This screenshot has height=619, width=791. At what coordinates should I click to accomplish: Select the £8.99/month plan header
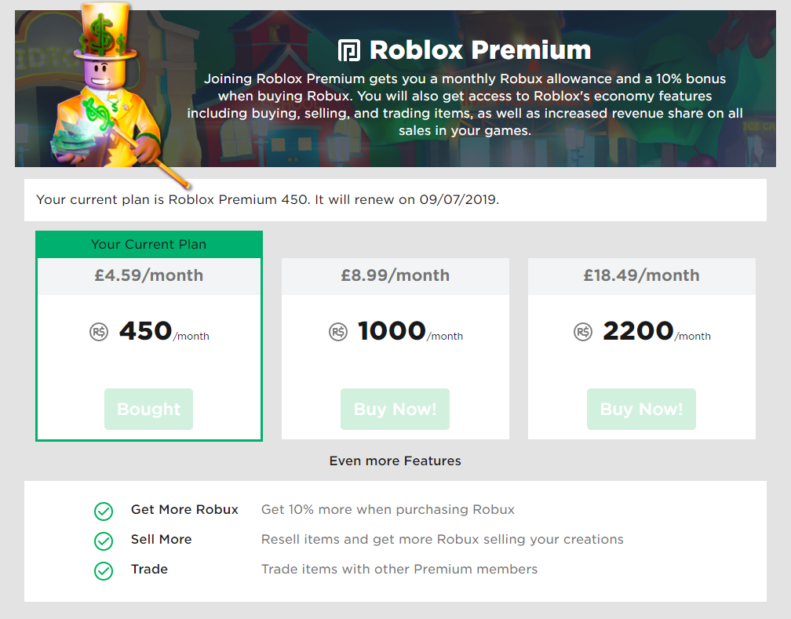395,275
